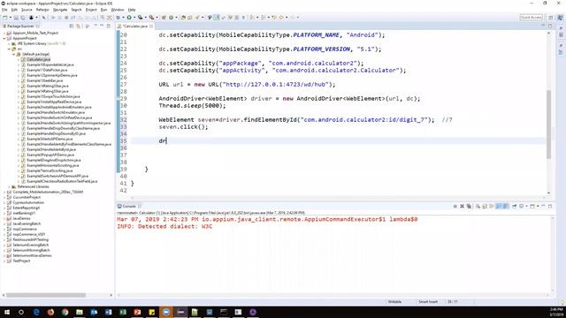
Task: Maximize the Package Explorer view
Action: point(109,26)
